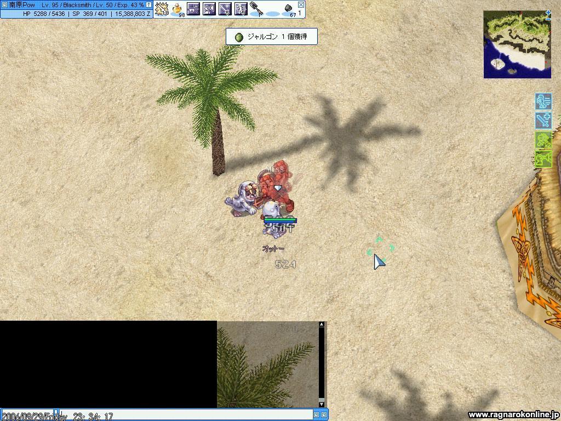
Task: Click the blue sword-plus buff status icon
Action: point(543,121)
